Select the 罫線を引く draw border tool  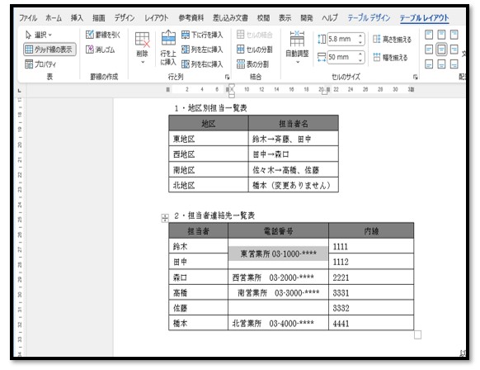coord(103,35)
